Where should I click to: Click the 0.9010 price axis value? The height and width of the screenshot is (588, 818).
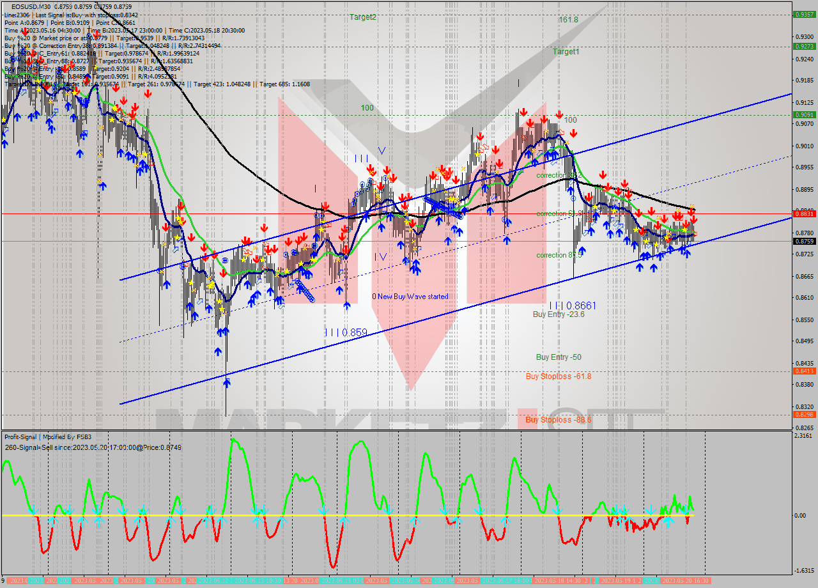tap(803, 146)
